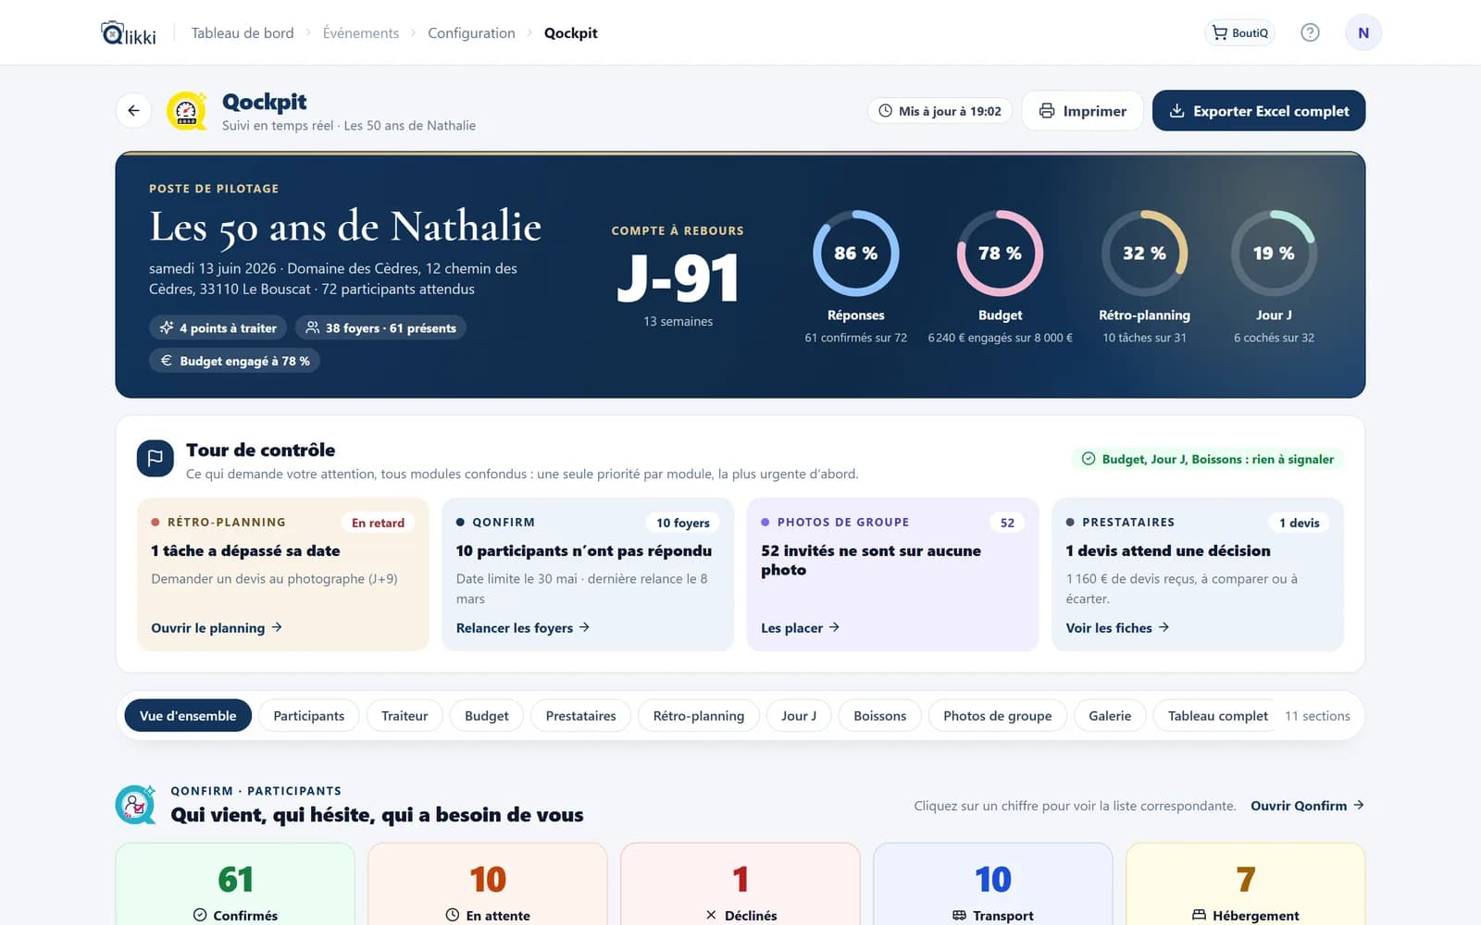Click the J-91 countdown value

678,278
